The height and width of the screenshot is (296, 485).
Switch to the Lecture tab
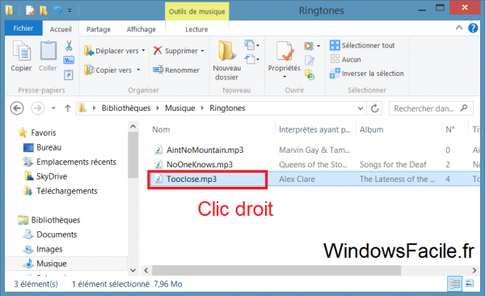tap(196, 29)
